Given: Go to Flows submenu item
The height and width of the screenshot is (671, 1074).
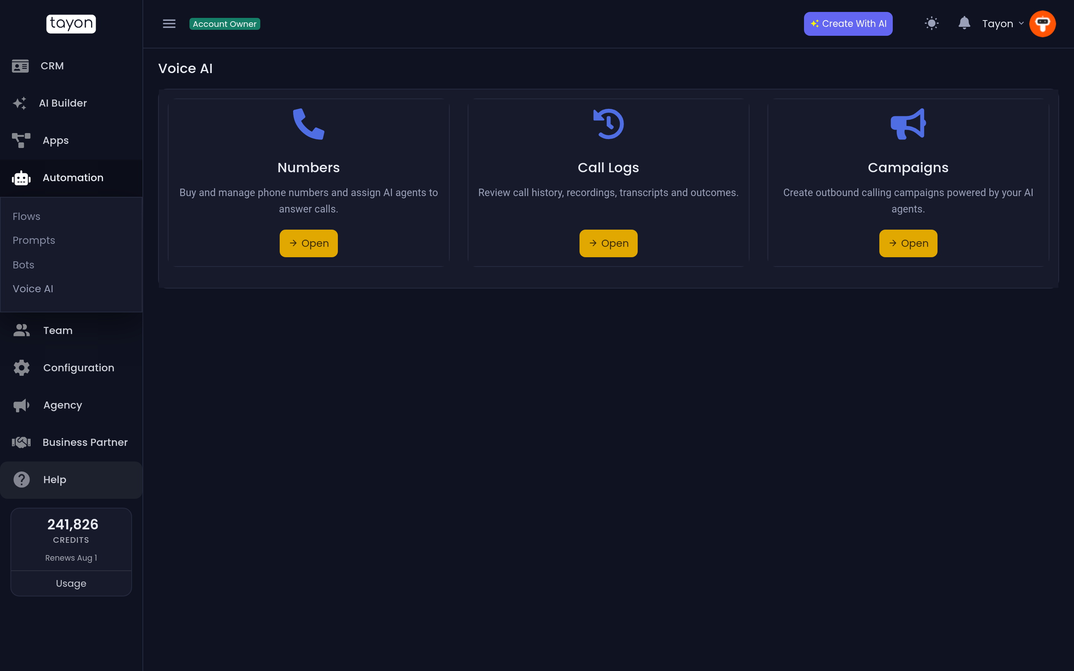Looking at the screenshot, I should tap(26, 216).
